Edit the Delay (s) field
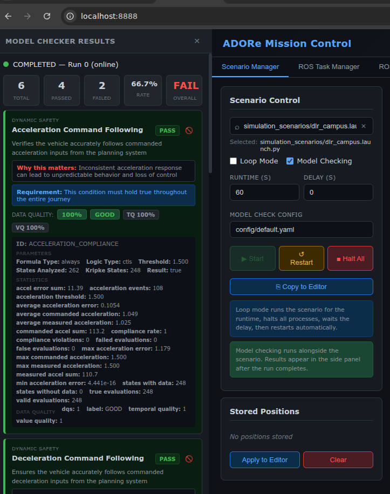Screen dimensions: 390x494 (338, 192)
